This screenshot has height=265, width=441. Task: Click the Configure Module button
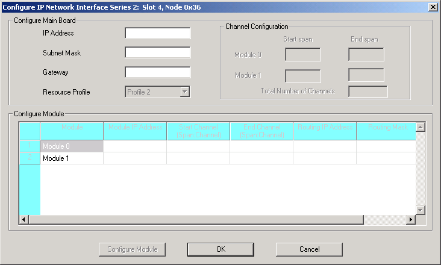click(x=132, y=249)
